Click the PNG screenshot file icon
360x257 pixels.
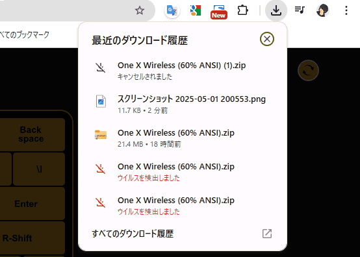[101, 101]
